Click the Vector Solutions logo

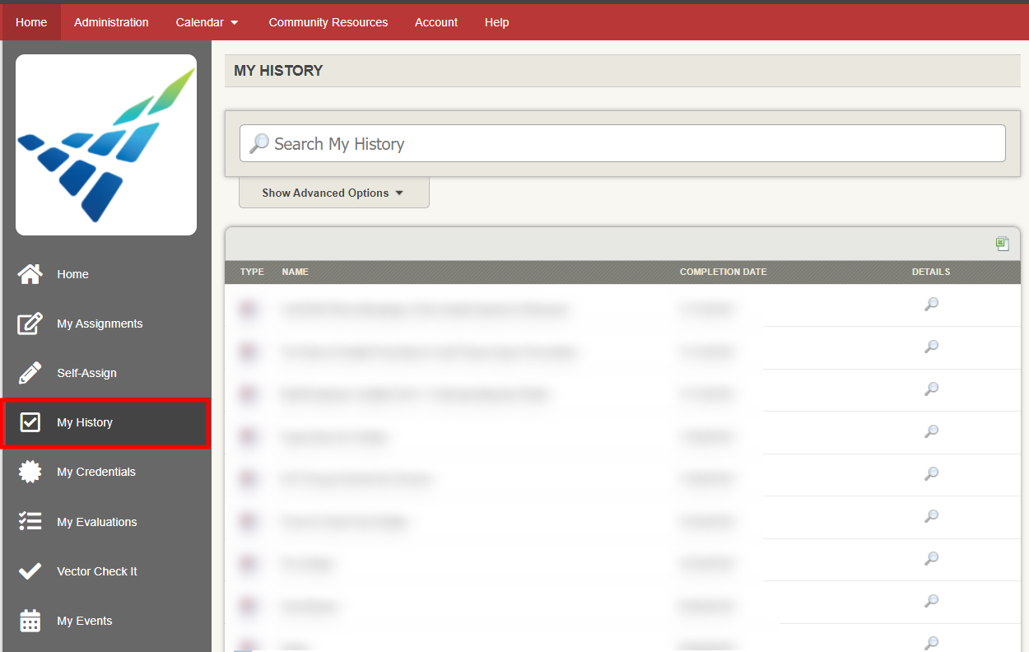click(106, 145)
